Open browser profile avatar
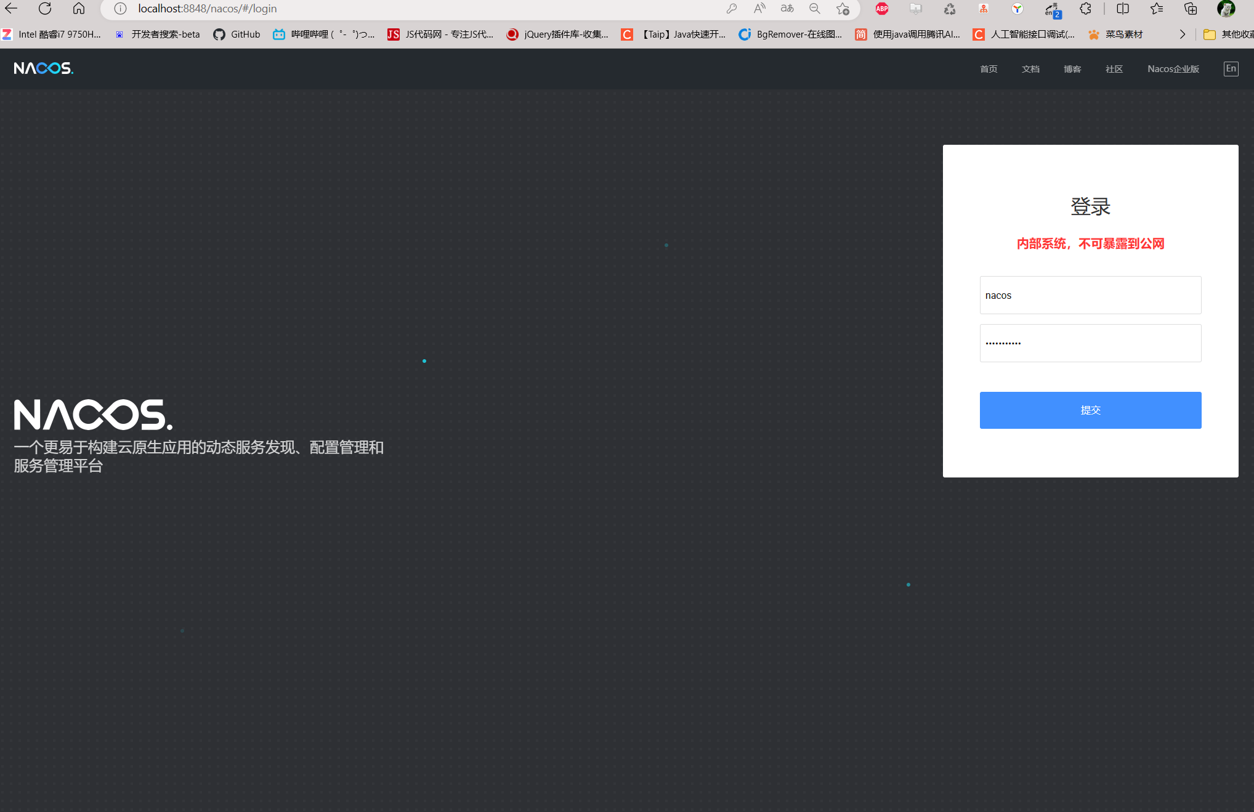The width and height of the screenshot is (1254, 812). point(1226,9)
